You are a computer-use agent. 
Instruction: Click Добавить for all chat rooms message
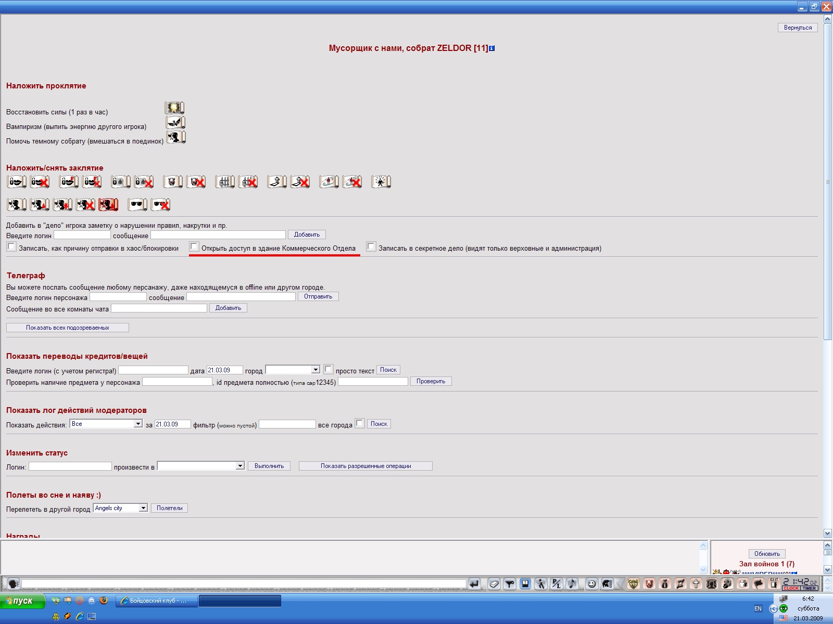point(228,308)
